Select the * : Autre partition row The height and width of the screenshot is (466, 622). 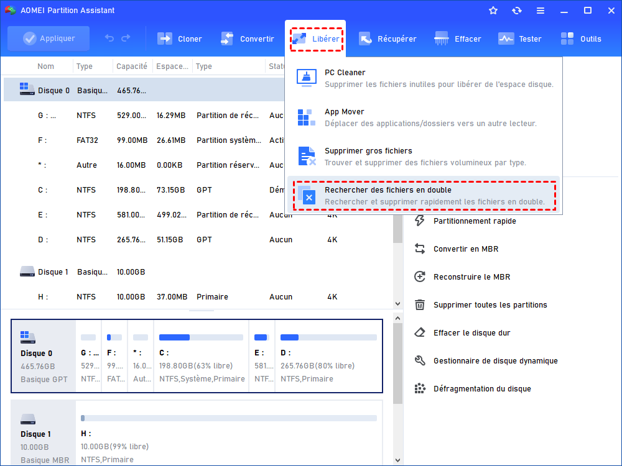tap(144, 165)
